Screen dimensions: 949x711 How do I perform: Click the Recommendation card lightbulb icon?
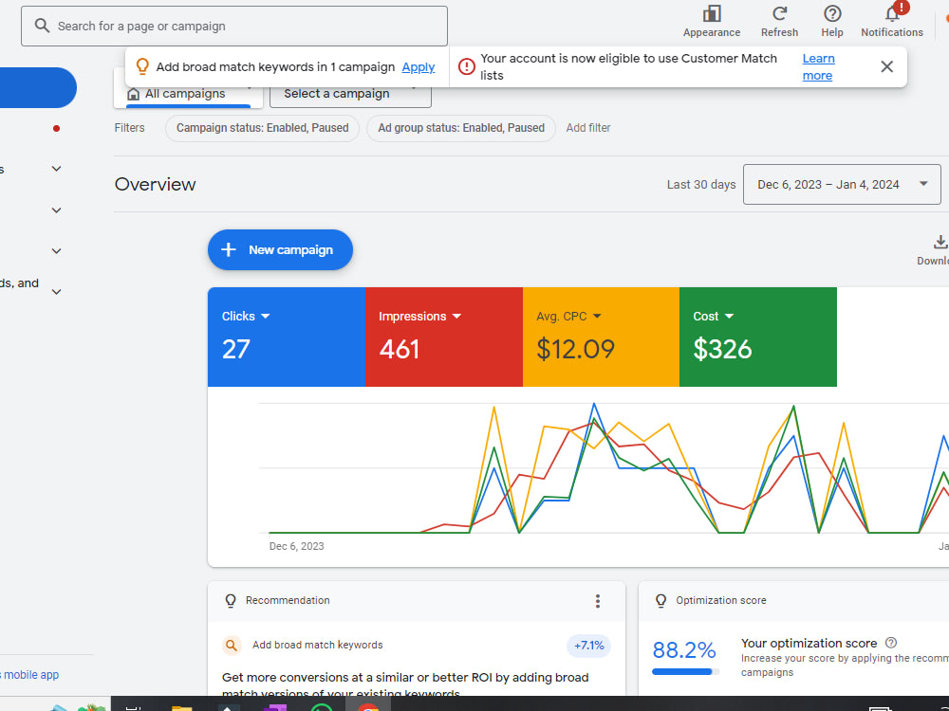(x=231, y=601)
